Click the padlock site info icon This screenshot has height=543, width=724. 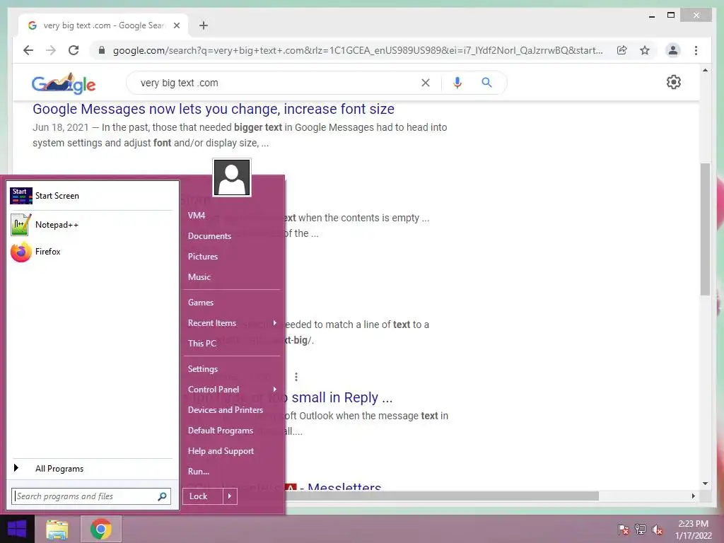pos(102,50)
